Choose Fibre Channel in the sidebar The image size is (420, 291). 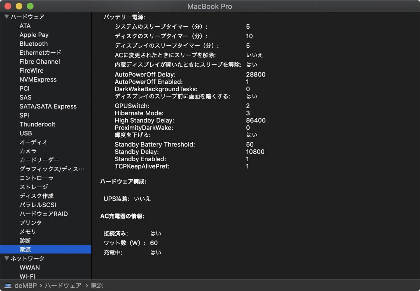click(40, 62)
